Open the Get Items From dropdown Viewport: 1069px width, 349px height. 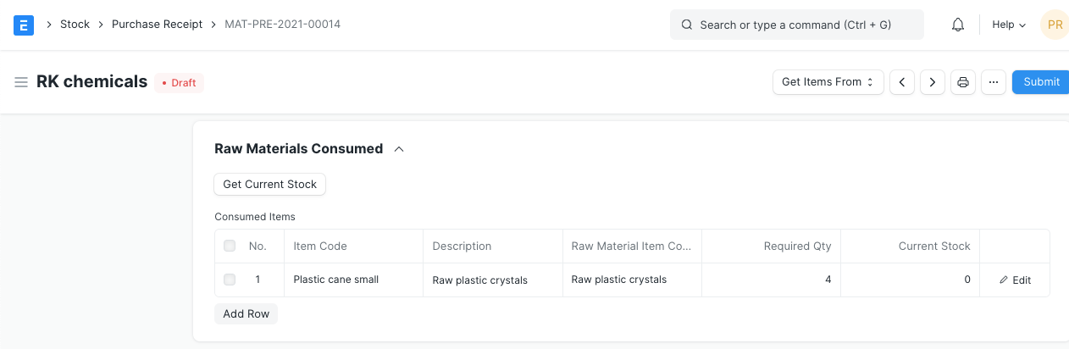[x=828, y=82]
